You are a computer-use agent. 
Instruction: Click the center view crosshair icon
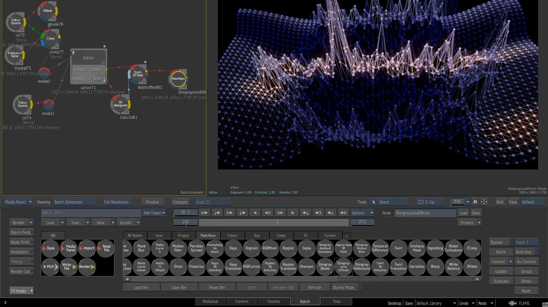(484, 202)
